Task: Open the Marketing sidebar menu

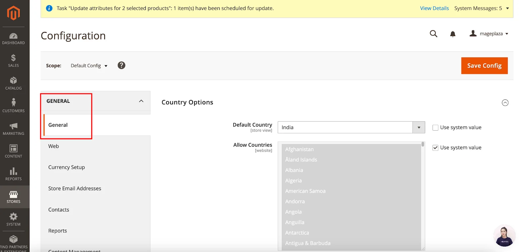Action: pos(13,129)
